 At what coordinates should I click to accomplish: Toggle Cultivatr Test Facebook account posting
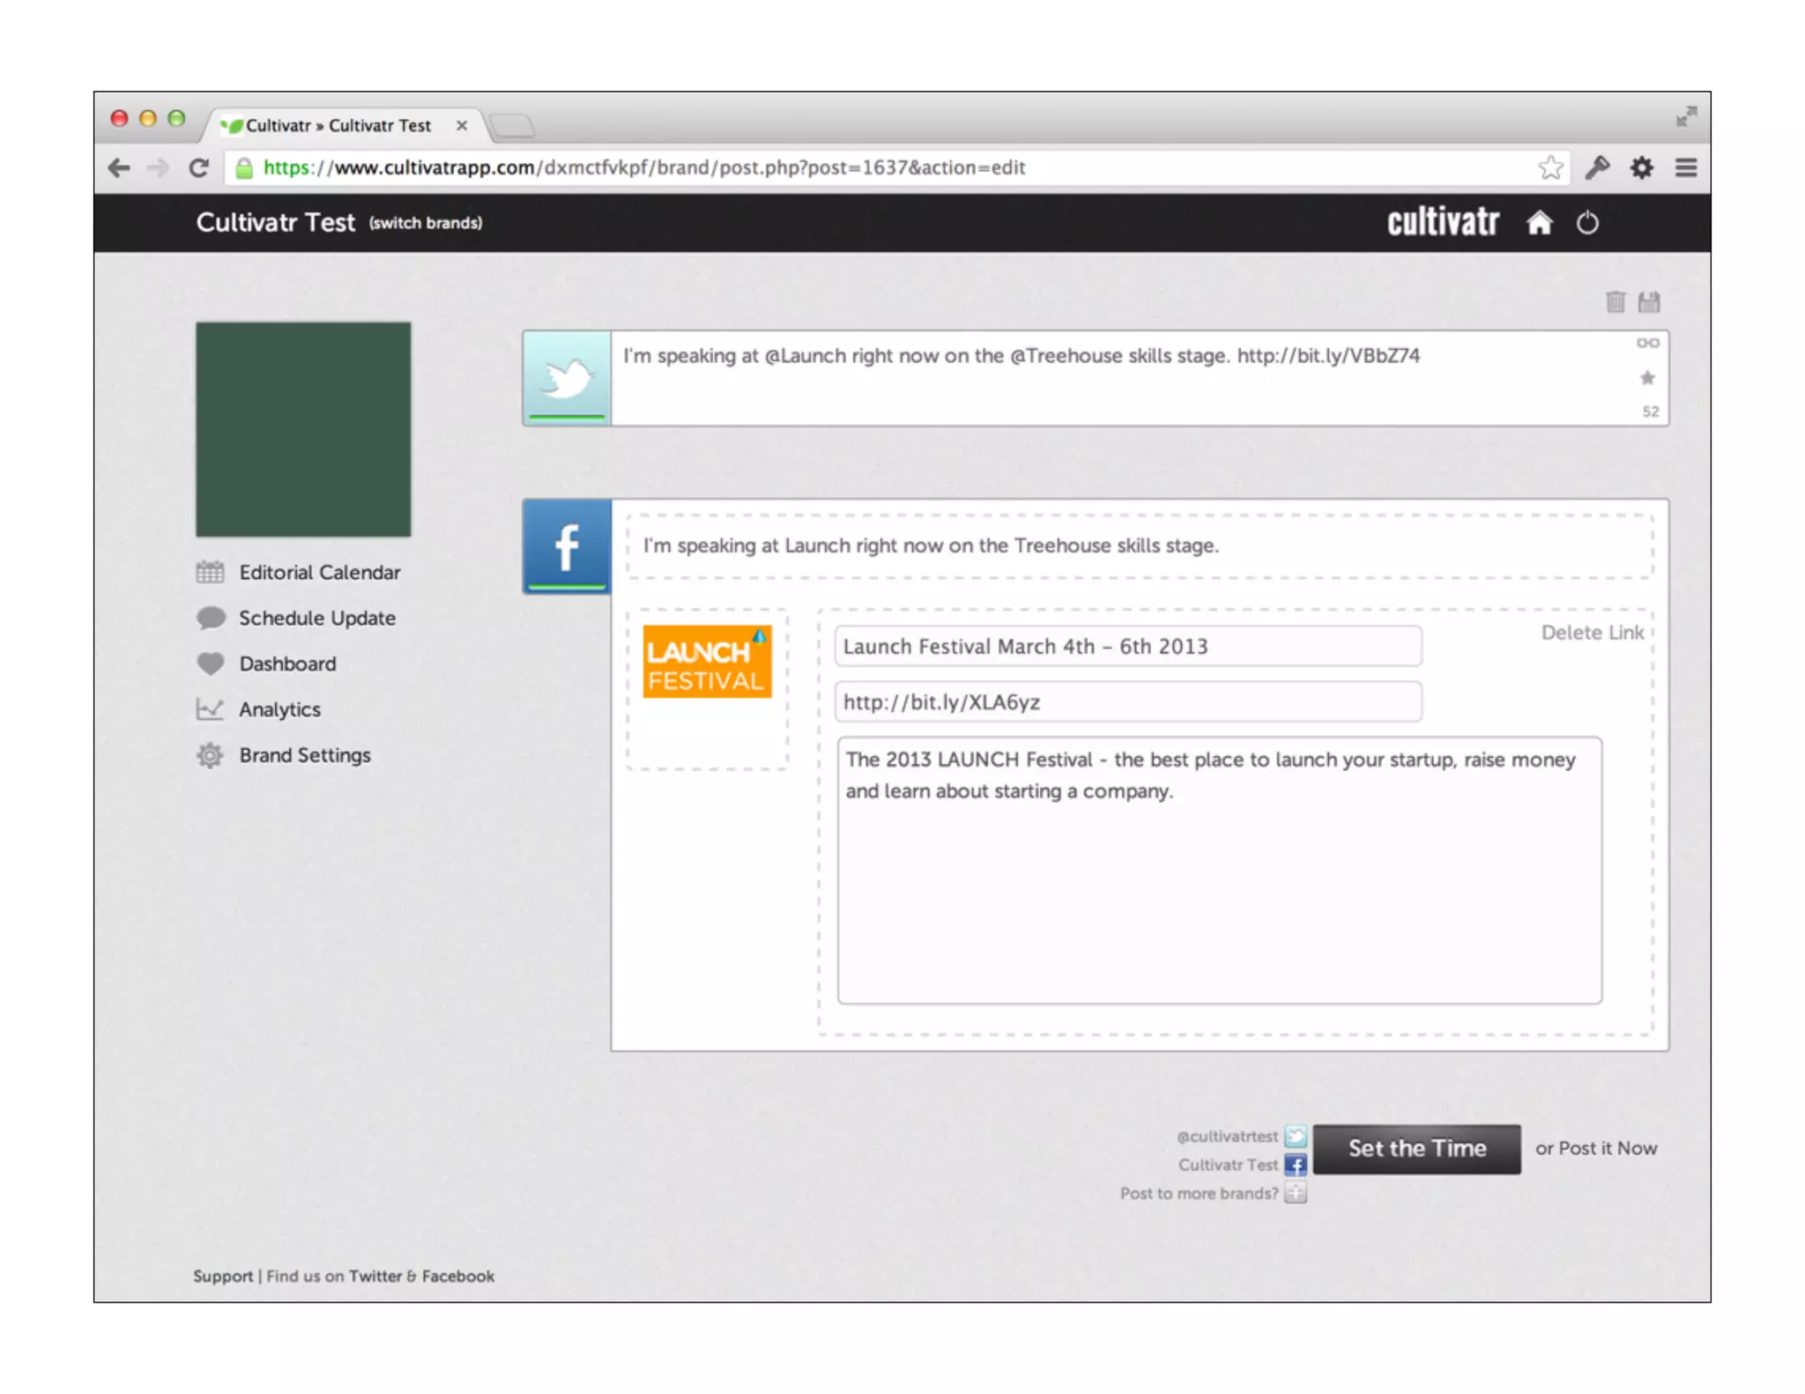[1296, 1164]
